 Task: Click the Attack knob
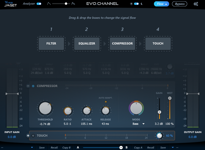pos(87,111)
